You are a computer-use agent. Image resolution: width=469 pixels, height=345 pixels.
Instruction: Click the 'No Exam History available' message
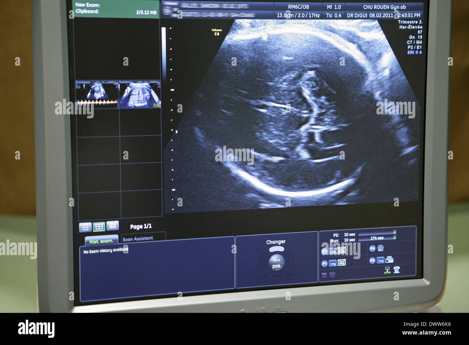(106, 250)
